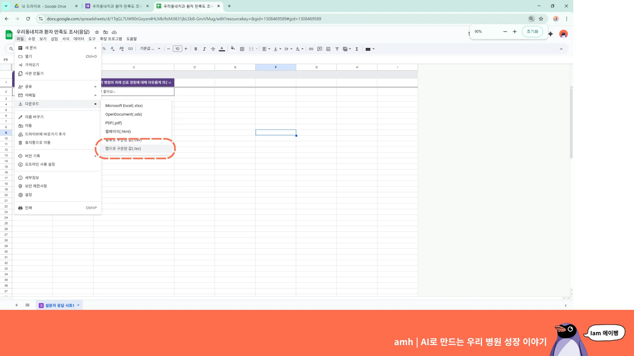This screenshot has height=356, width=634.
Task: Open the horizontal align dropdown
Action: [x=266, y=49]
